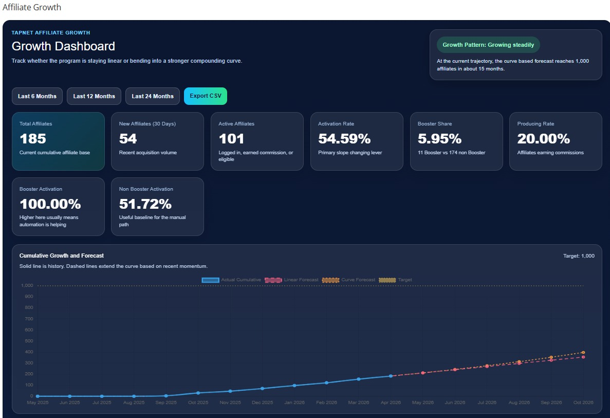This screenshot has width=610, height=418.
Task: Click the Producing Rate card
Action: (556, 141)
